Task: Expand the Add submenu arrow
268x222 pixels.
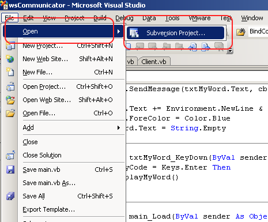Action: [x=119, y=127]
